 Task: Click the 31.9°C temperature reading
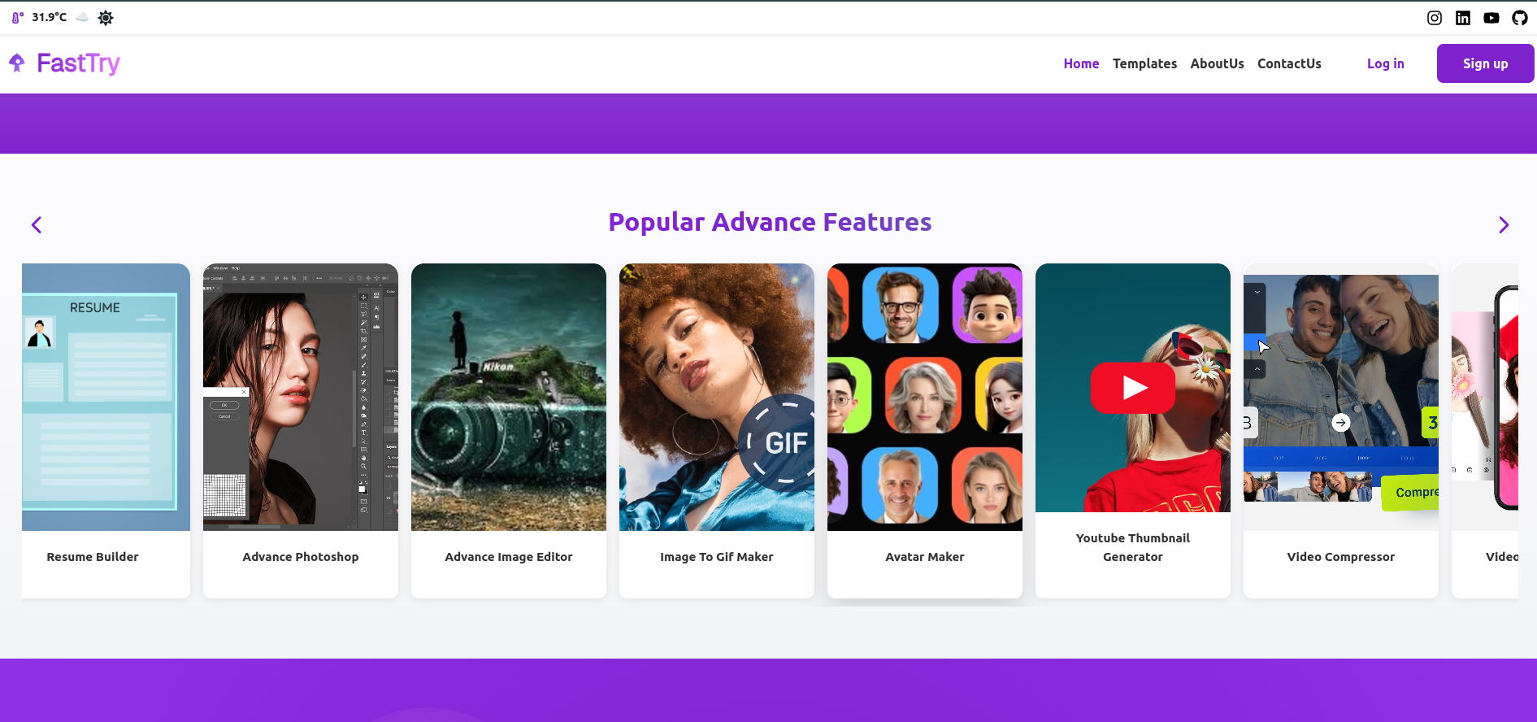click(49, 17)
